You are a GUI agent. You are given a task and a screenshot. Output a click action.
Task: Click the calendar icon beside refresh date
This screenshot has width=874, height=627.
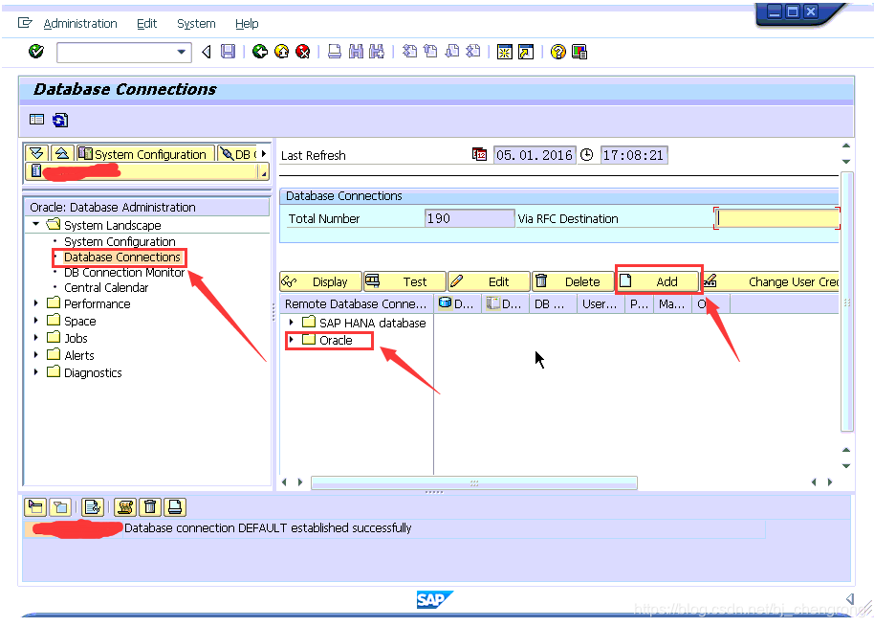(x=479, y=154)
